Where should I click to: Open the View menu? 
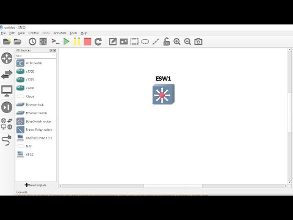21,33
